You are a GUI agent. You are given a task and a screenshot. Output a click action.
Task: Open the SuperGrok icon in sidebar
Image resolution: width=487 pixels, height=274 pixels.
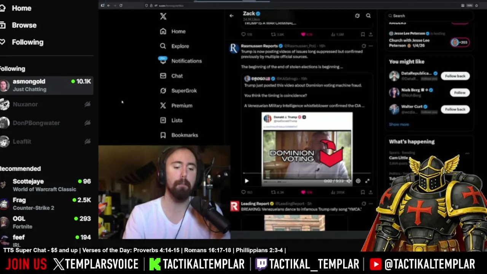pos(163,91)
